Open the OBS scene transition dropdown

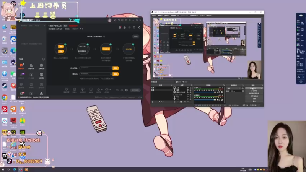234,88
